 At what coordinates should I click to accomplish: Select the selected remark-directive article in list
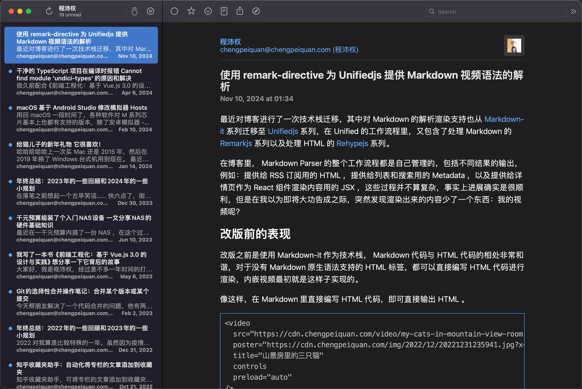(x=81, y=45)
